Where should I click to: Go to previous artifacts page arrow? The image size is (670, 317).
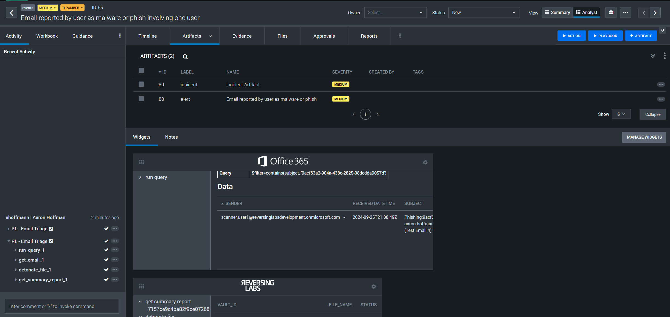354,114
